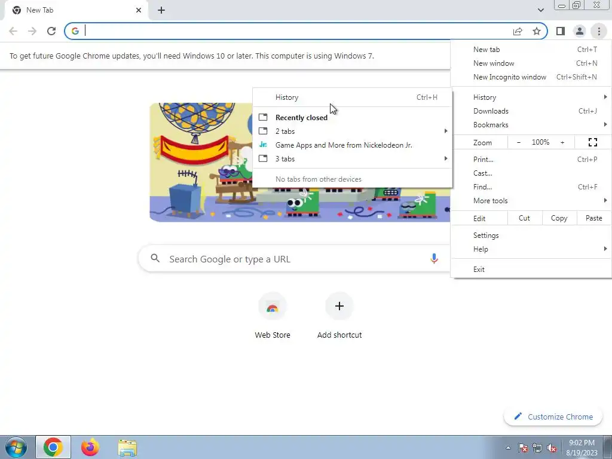Click Copy in the Edit row
This screenshot has height=459, width=612.
point(559,218)
